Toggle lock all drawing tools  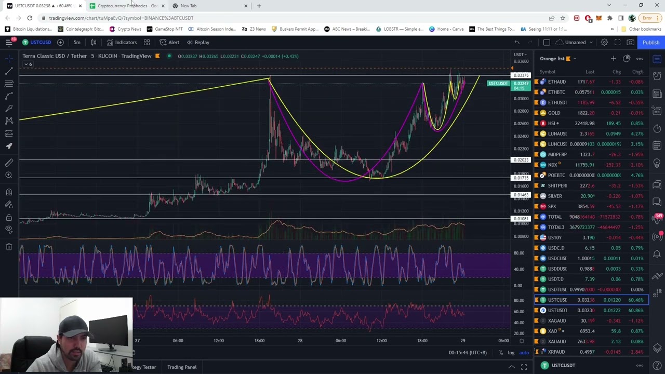9,217
